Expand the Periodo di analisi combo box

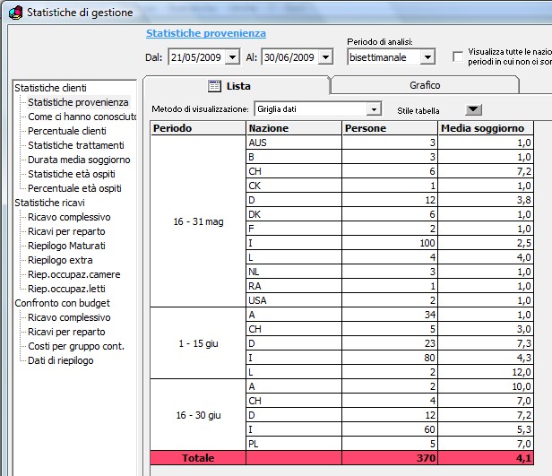tap(427, 57)
